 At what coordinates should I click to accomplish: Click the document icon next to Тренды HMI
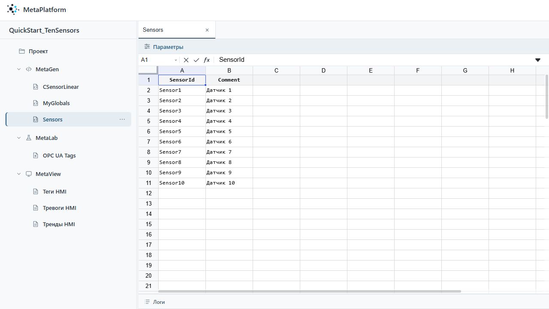[36, 224]
